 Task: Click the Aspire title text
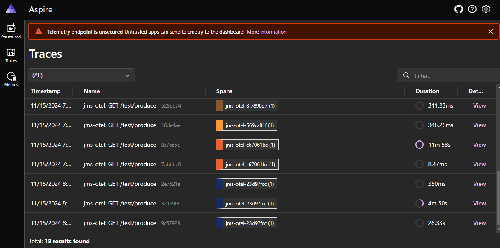coord(40,9)
